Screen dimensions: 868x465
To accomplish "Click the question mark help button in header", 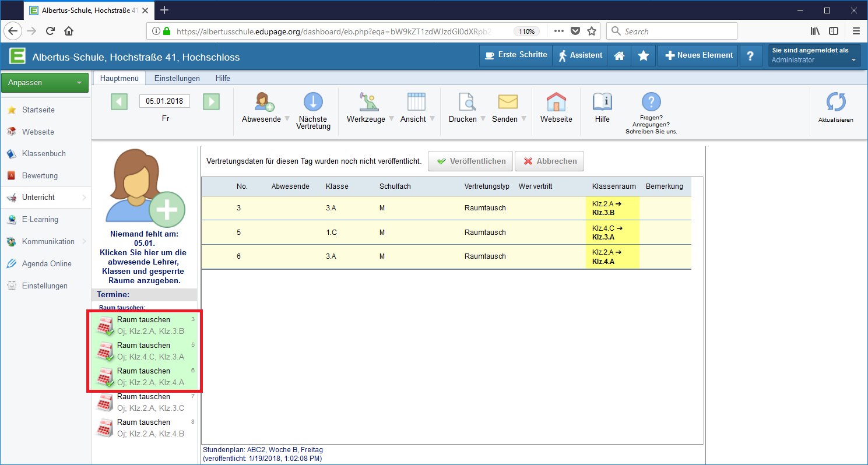I will [751, 56].
